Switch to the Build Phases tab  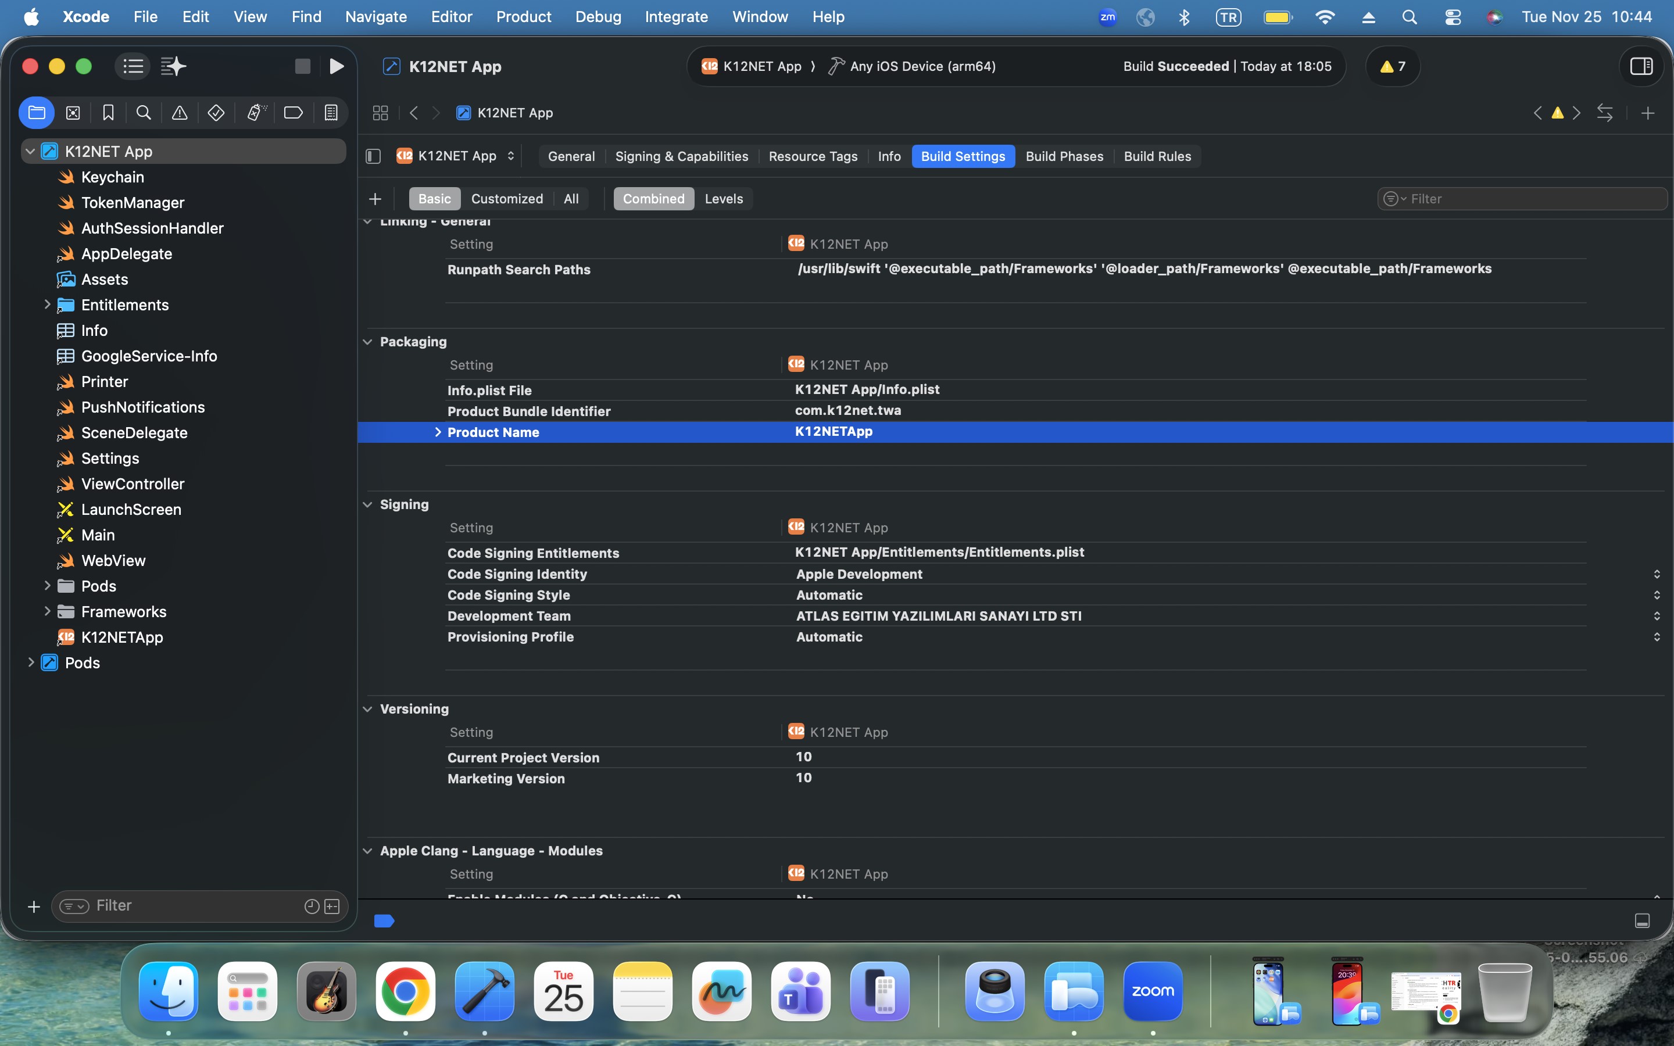pyautogui.click(x=1064, y=156)
